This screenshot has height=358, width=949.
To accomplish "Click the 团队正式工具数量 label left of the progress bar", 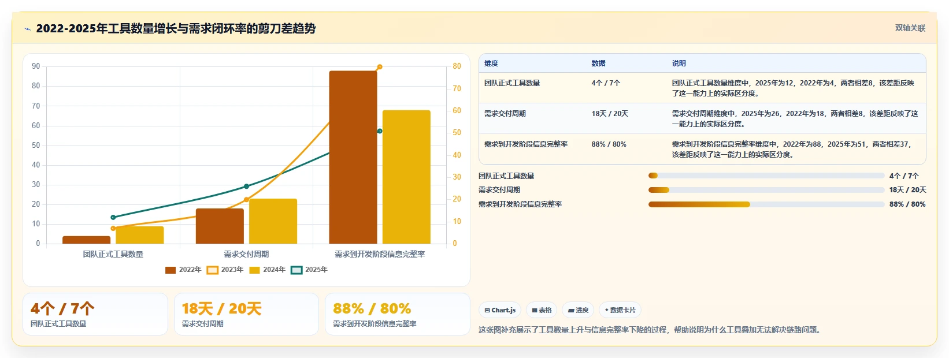I will click(x=506, y=176).
